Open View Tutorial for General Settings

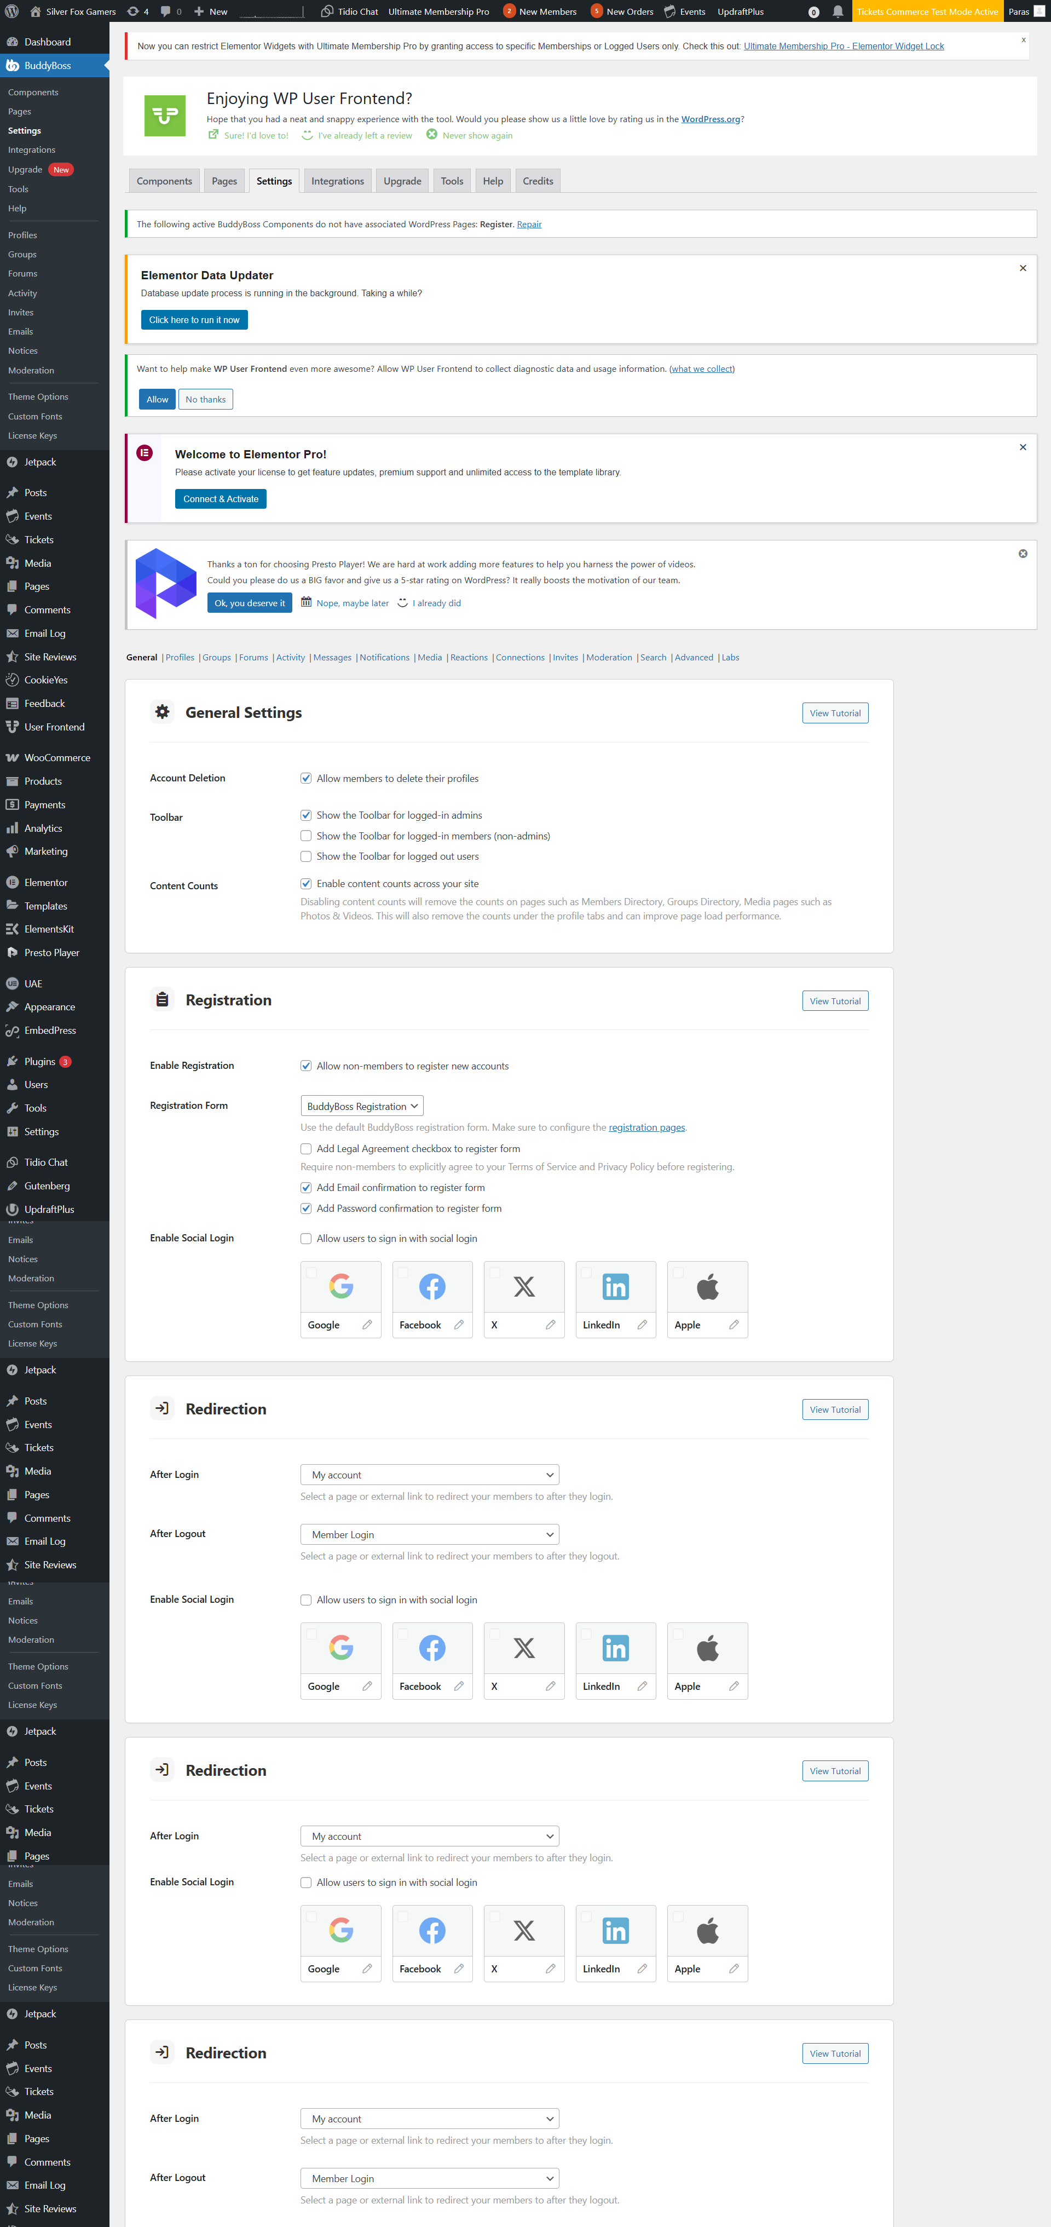(835, 712)
